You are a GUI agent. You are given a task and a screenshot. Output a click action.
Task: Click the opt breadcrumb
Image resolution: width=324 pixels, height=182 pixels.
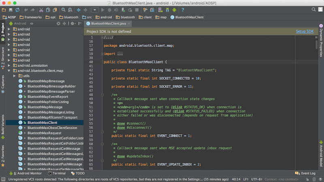(x=51, y=17)
